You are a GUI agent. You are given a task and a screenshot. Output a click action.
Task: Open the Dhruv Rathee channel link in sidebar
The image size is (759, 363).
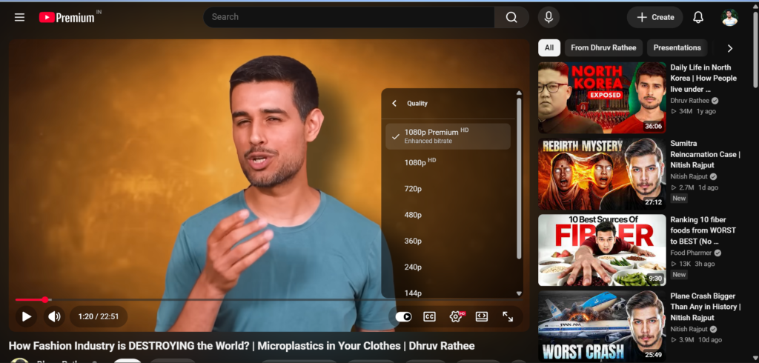click(690, 101)
